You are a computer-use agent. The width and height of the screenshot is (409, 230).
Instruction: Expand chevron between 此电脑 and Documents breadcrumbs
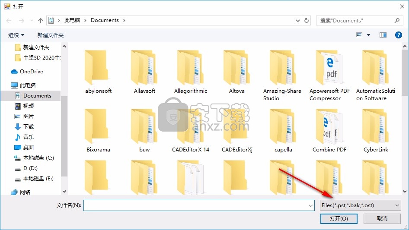pos(85,20)
